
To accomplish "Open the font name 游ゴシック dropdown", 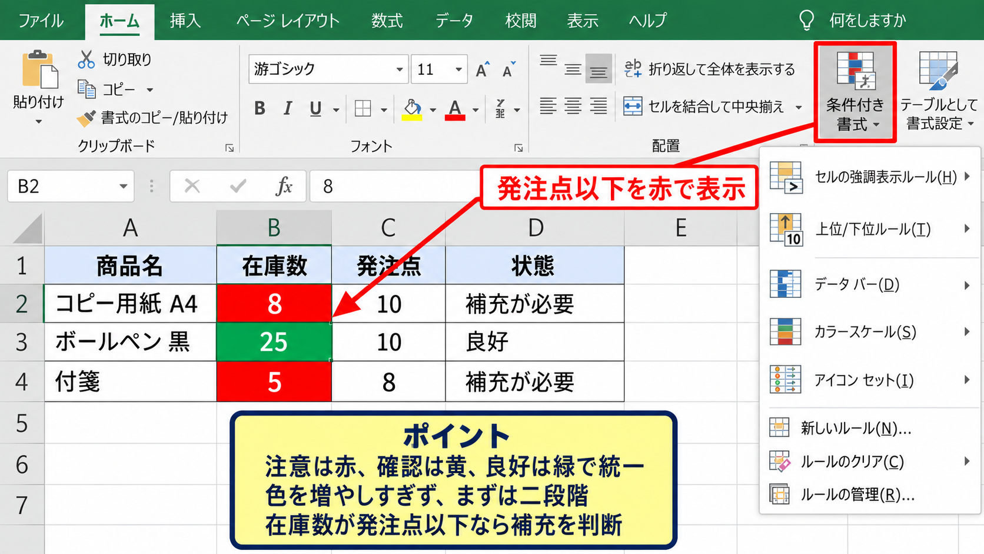I will [400, 69].
